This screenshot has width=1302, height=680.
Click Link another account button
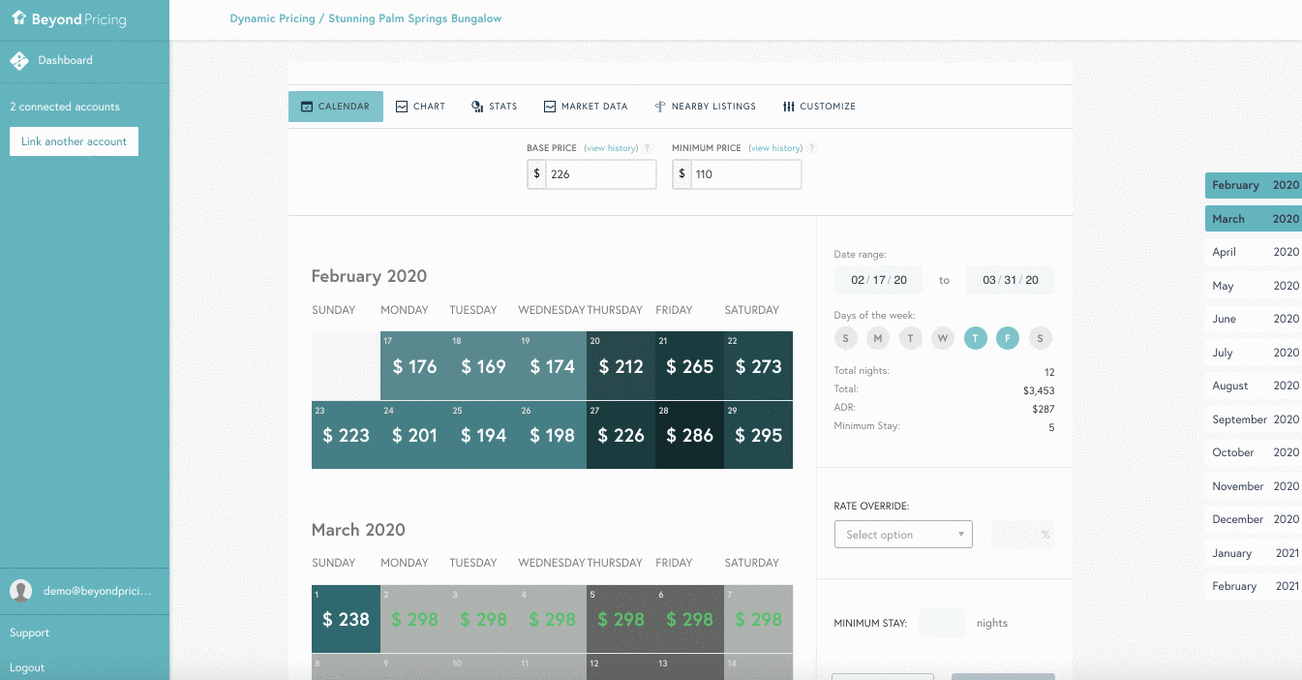tap(75, 141)
